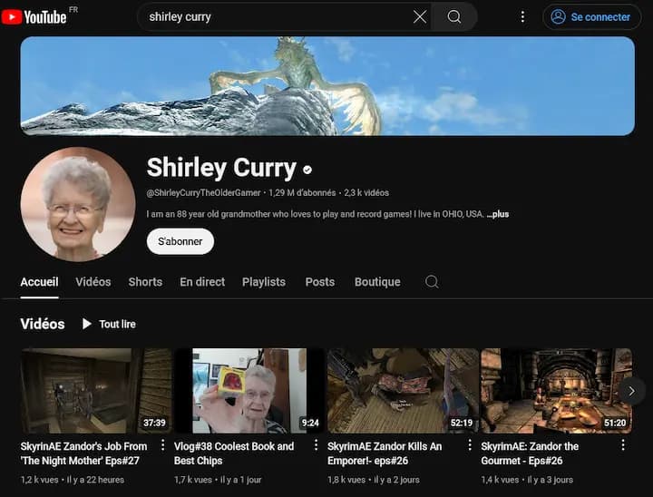Advance the video carousel with right arrow
The height and width of the screenshot is (497, 653).
[632, 391]
